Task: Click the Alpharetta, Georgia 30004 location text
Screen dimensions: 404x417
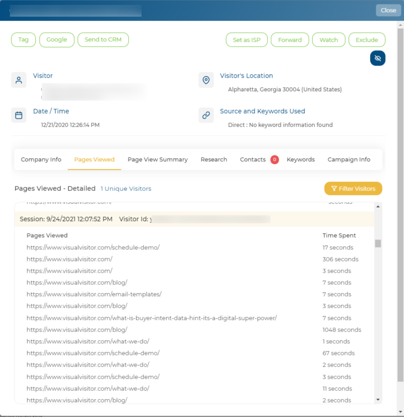Action: click(x=285, y=89)
